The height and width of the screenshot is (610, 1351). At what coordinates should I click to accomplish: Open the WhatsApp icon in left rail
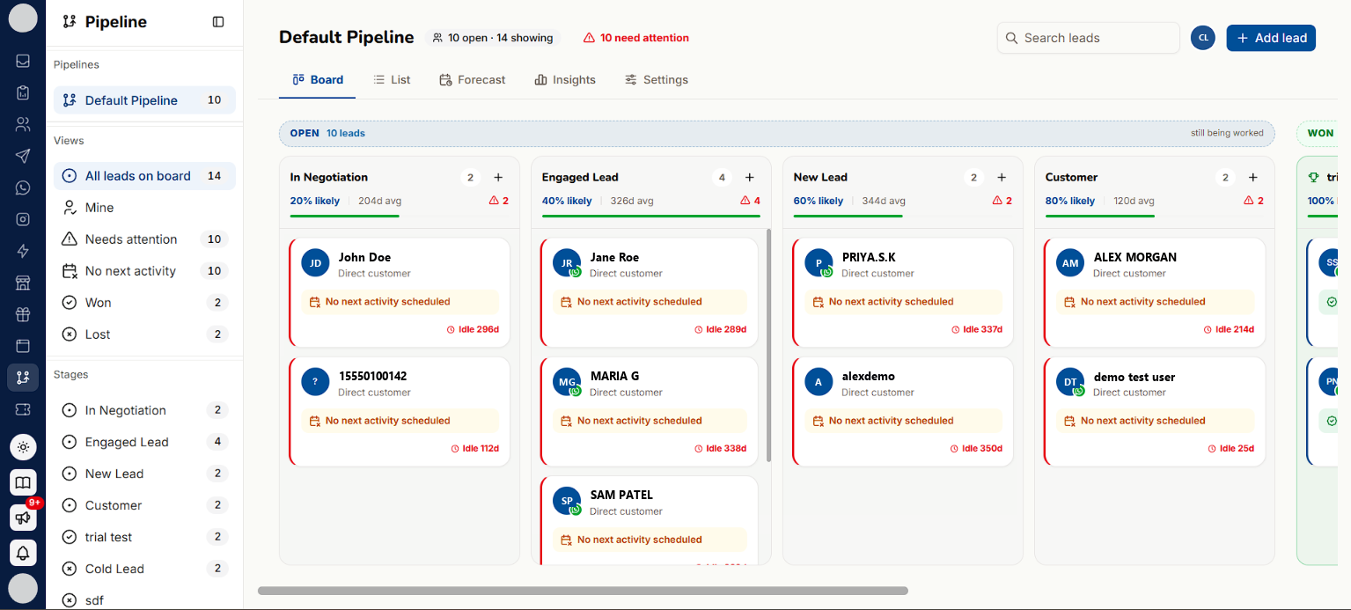pos(23,187)
